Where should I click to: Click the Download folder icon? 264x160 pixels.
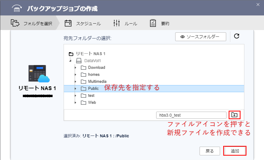point(83,68)
